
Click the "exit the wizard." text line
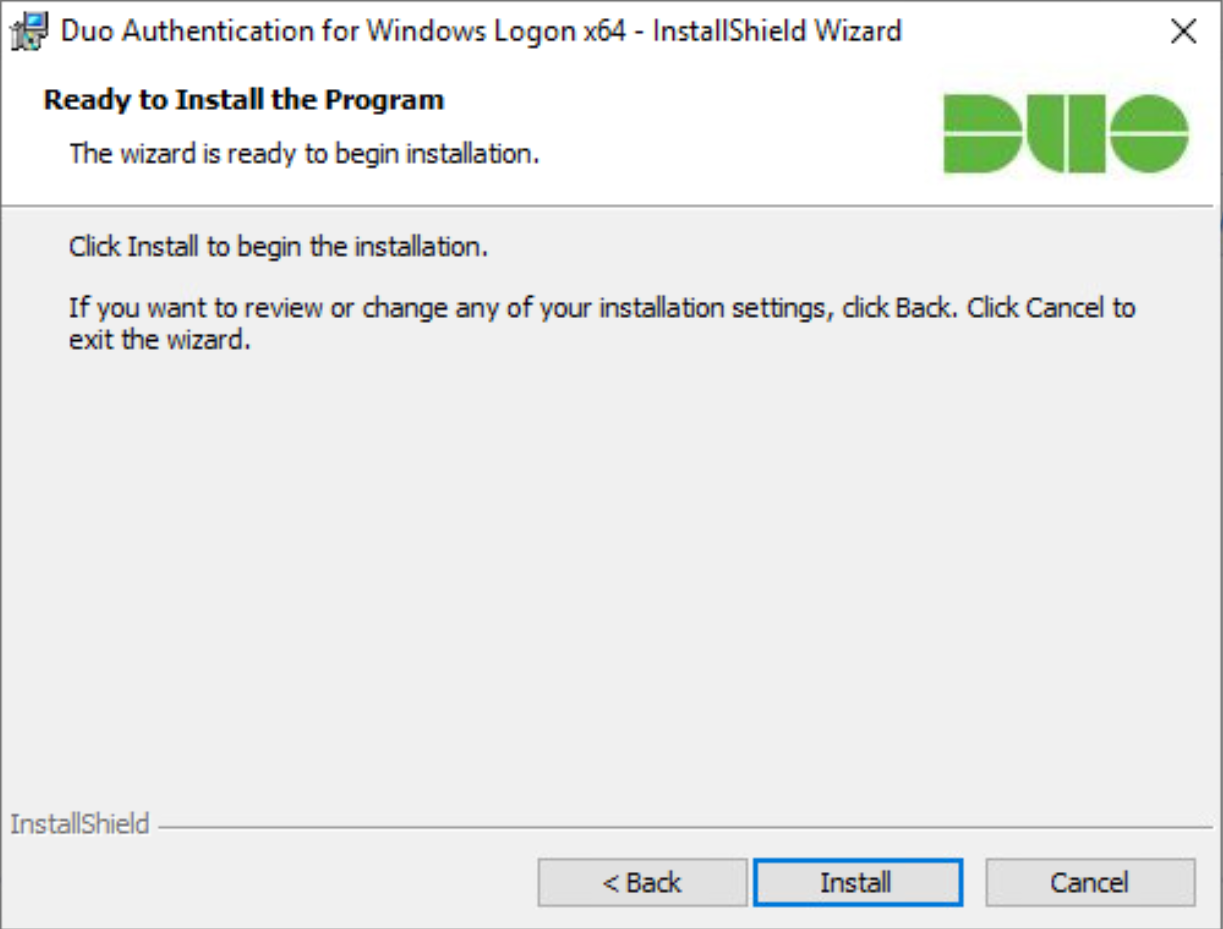pyautogui.click(x=159, y=339)
